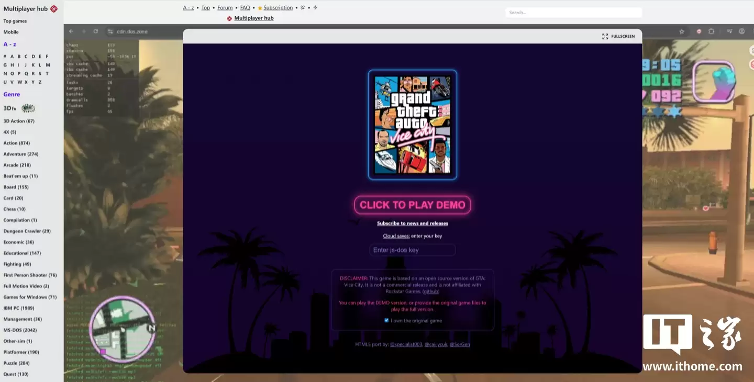Click the 'Enter js-dos key' input field

pos(412,250)
